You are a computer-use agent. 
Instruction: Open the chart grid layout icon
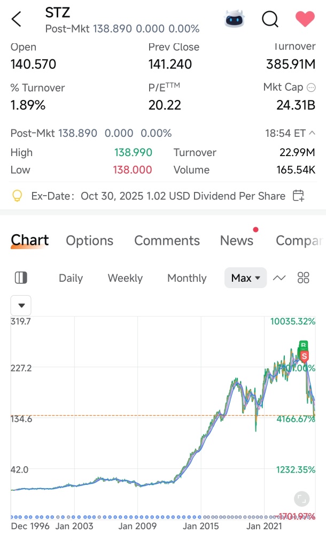[304, 277]
